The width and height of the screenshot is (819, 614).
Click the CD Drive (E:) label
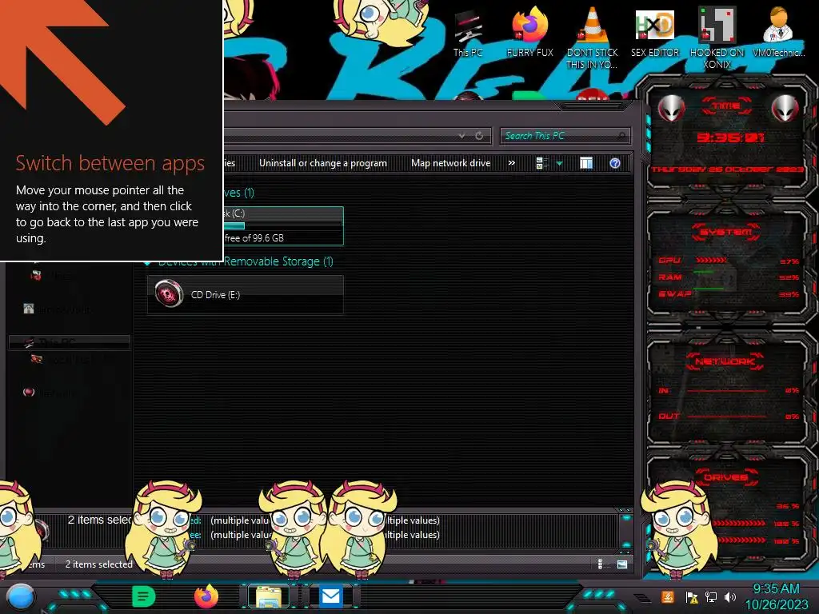click(215, 294)
